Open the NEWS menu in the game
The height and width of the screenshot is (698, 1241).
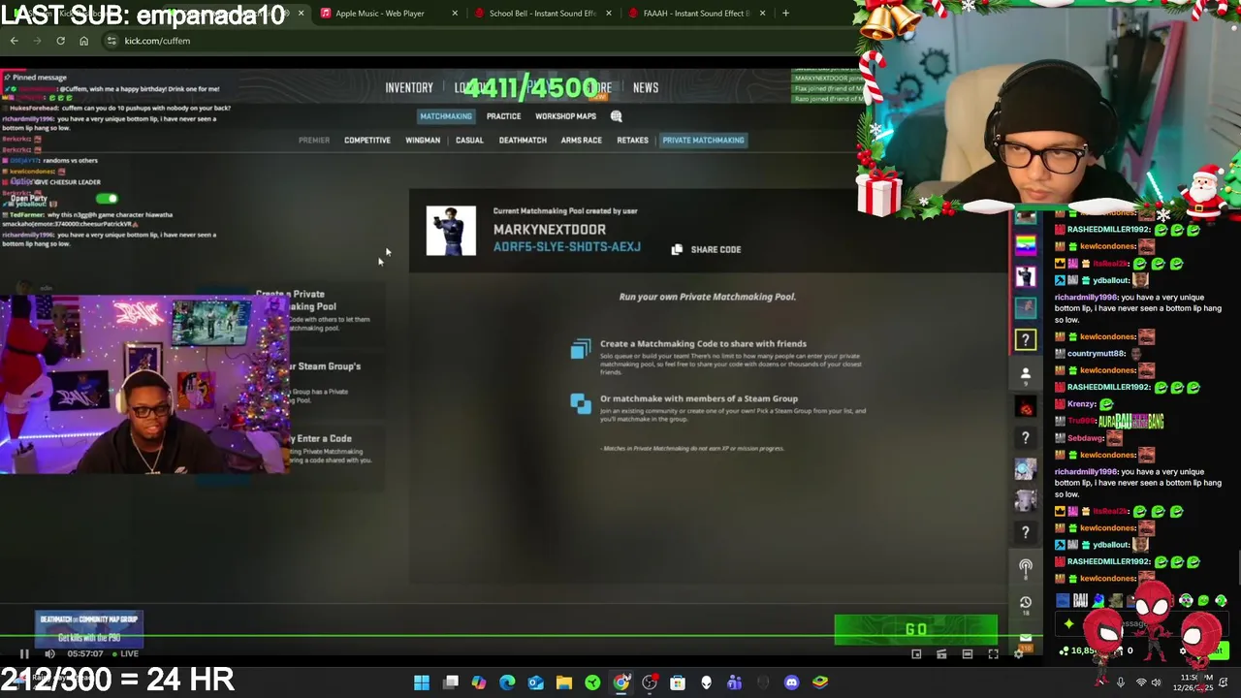click(646, 87)
